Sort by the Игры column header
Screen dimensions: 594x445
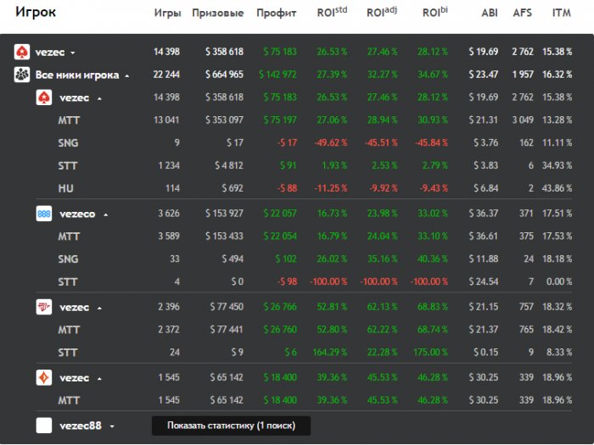pos(167,14)
